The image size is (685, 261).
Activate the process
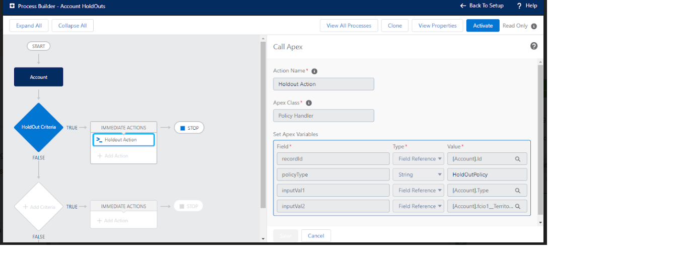(x=483, y=26)
